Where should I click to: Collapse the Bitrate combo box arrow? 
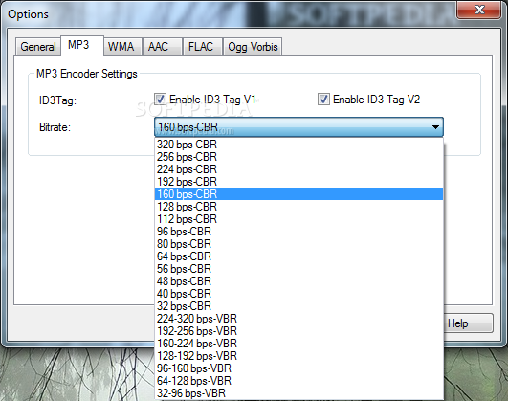[435, 127]
